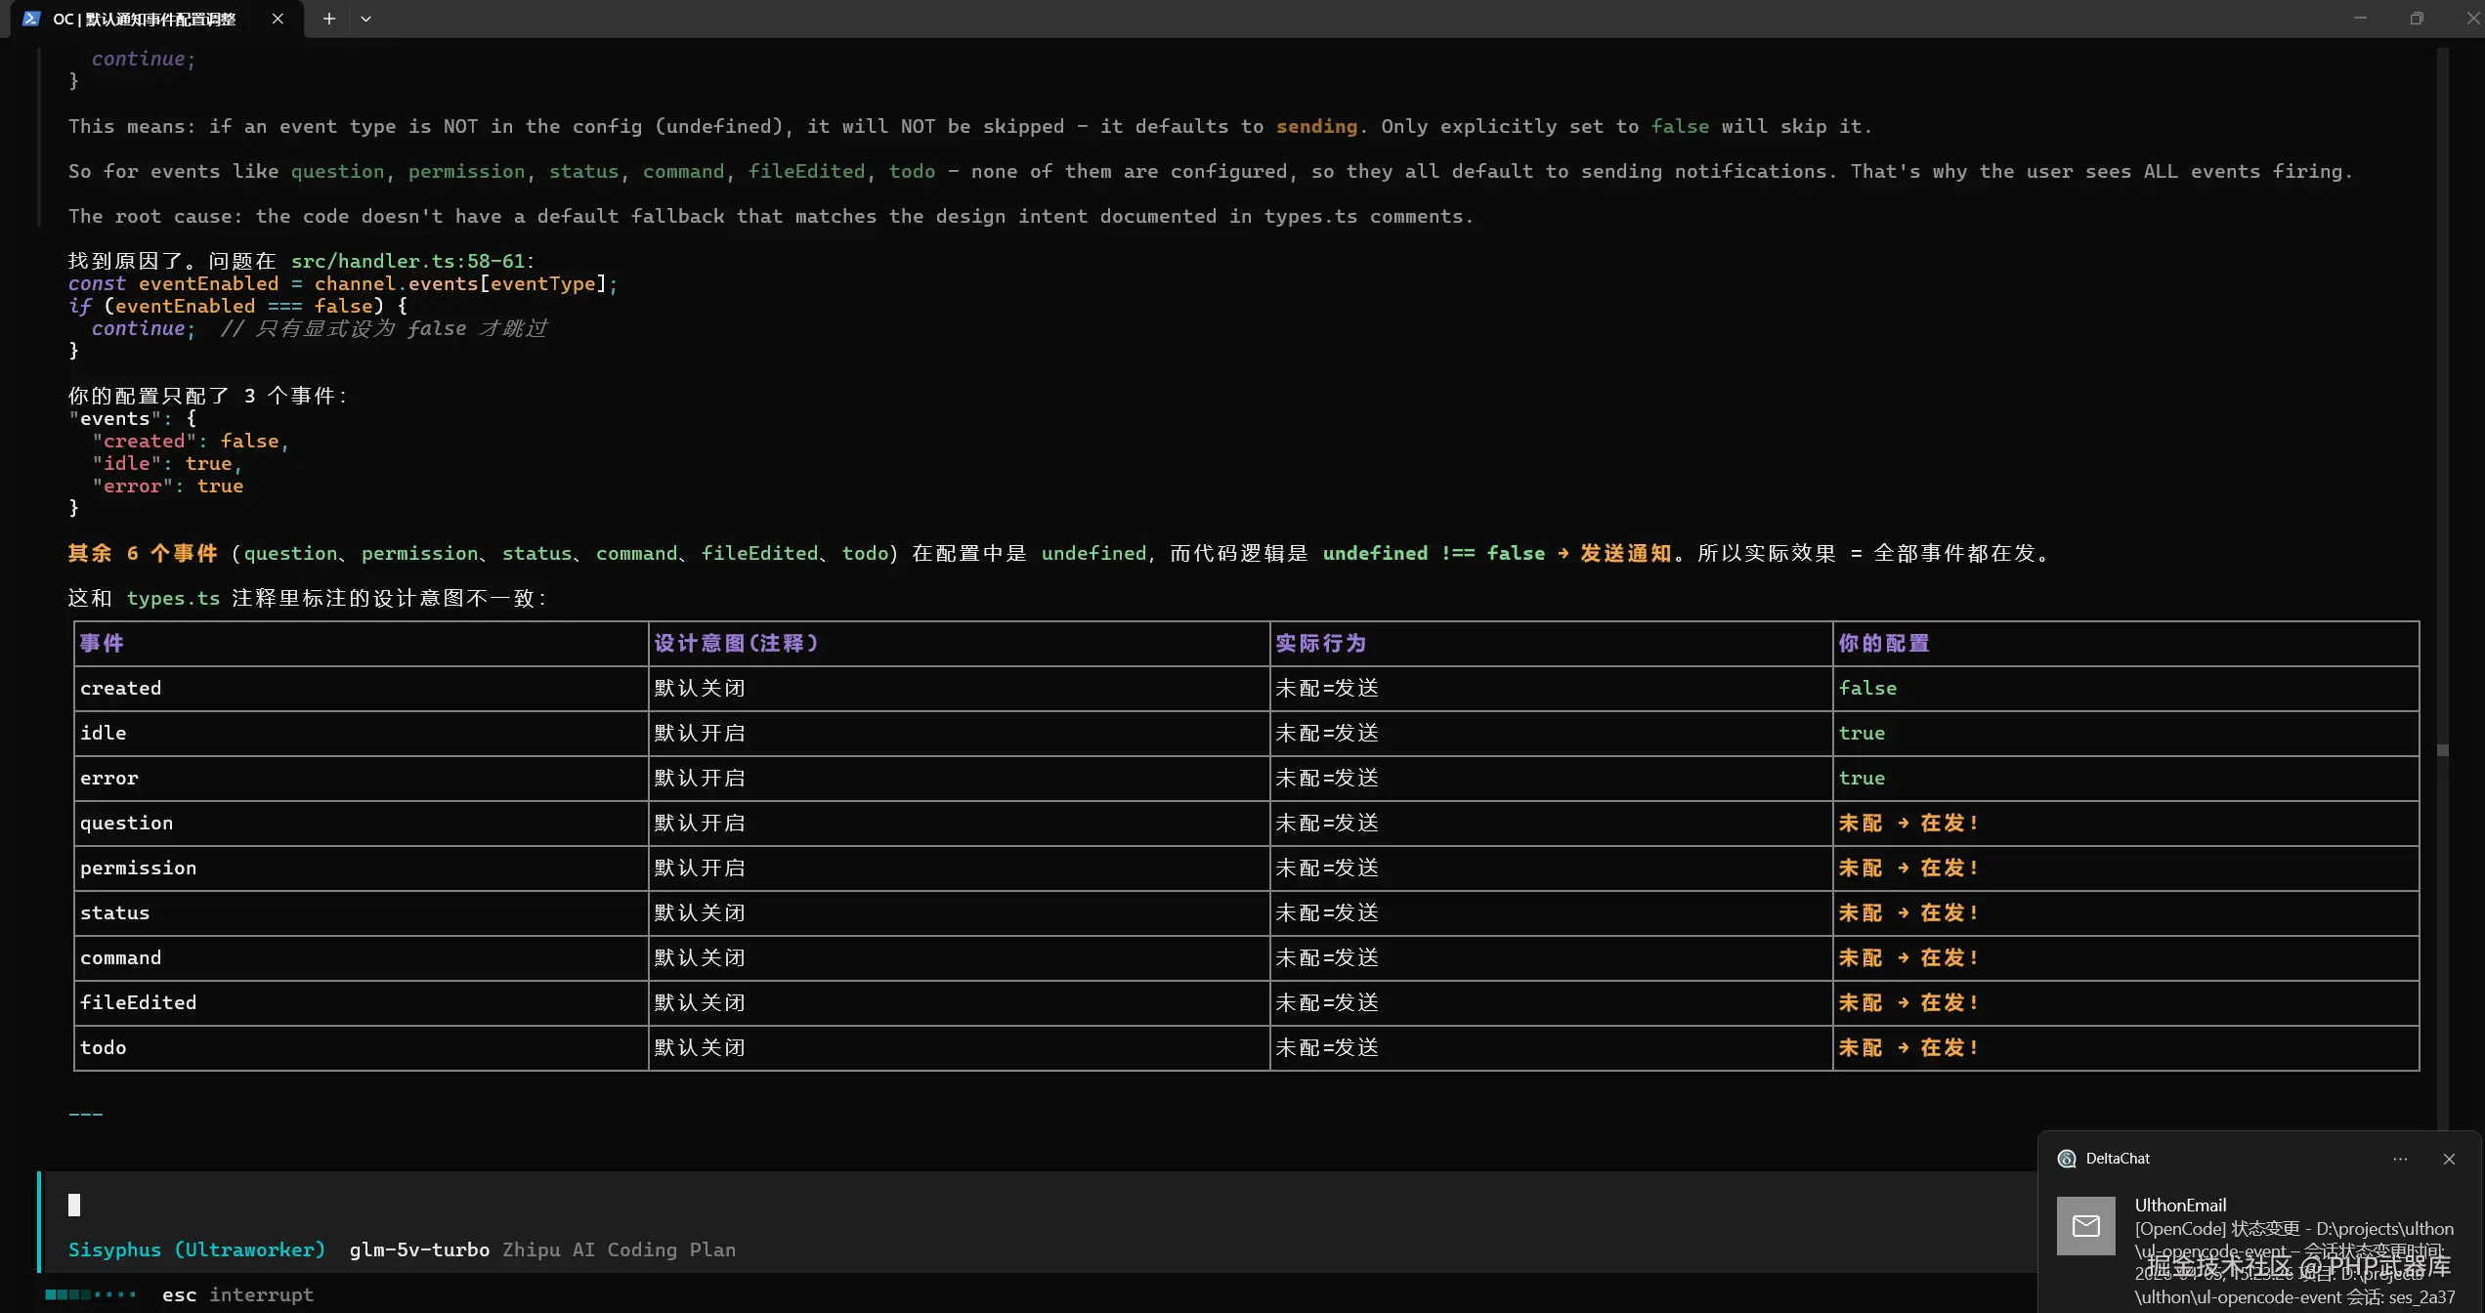Close the OC 默认通知事件配置调整 tab
This screenshot has height=1313, width=2485.
(278, 19)
